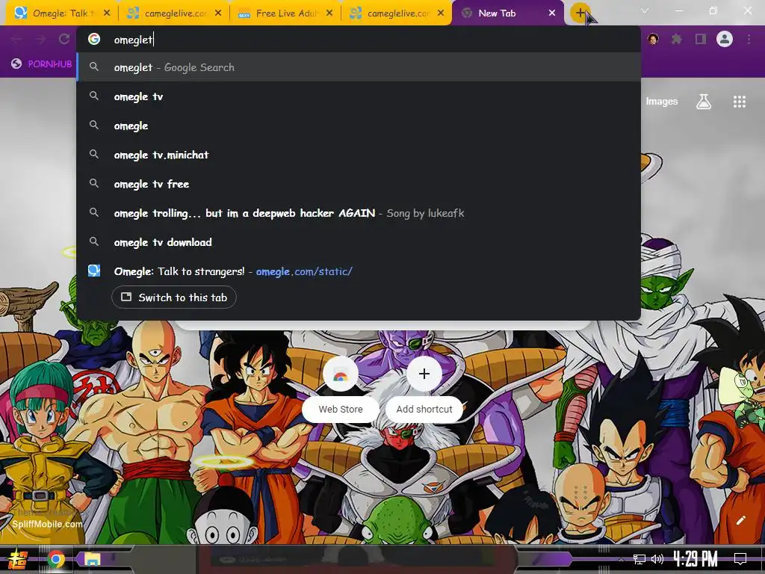
Task: Open the Extensions puzzle icon
Action: (x=677, y=39)
